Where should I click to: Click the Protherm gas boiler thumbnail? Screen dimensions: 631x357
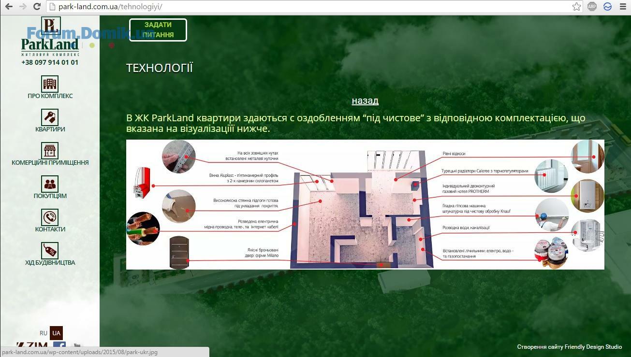(x=587, y=196)
